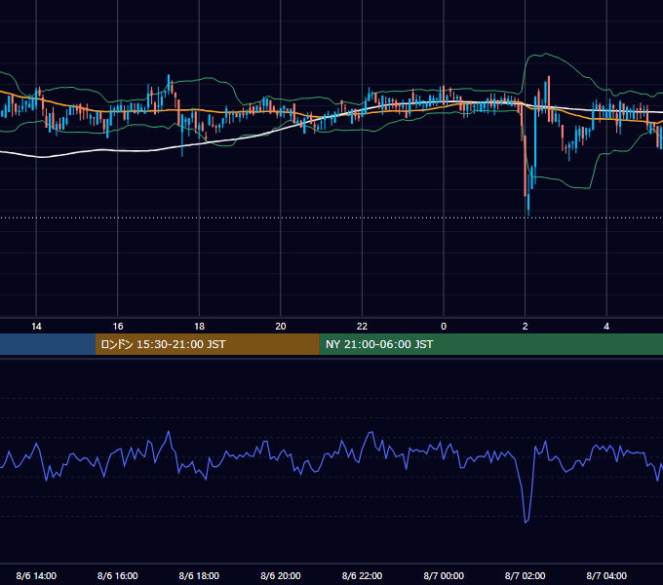Click the 8/7 02:00 indicator axis label
The width and height of the screenshot is (663, 585).
tap(526, 575)
